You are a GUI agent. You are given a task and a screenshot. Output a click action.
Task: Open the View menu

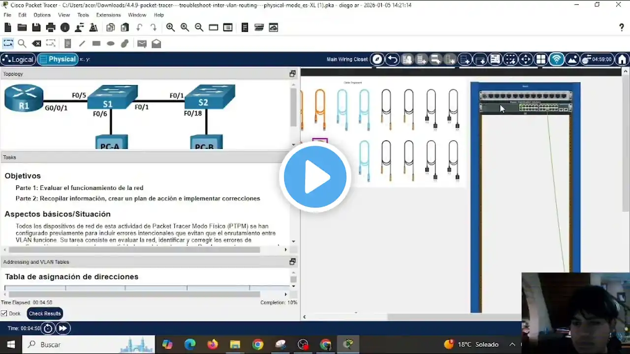pyautogui.click(x=64, y=15)
